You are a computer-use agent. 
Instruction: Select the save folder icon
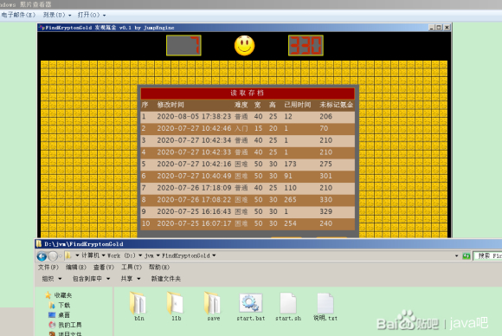(213, 303)
